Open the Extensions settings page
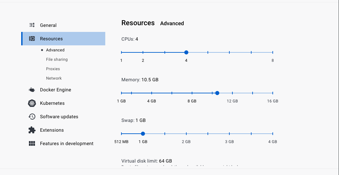 pyautogui.click(x=52, y=130)
